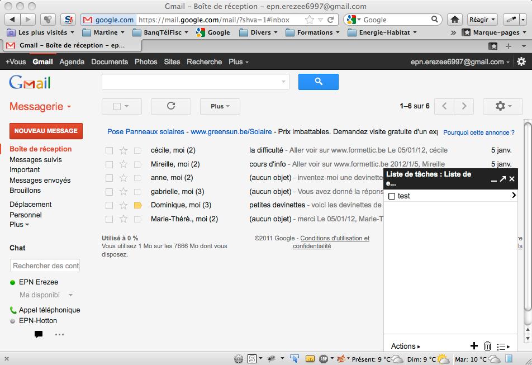Click the Rechercher des contacts chat field

[45, 266]
